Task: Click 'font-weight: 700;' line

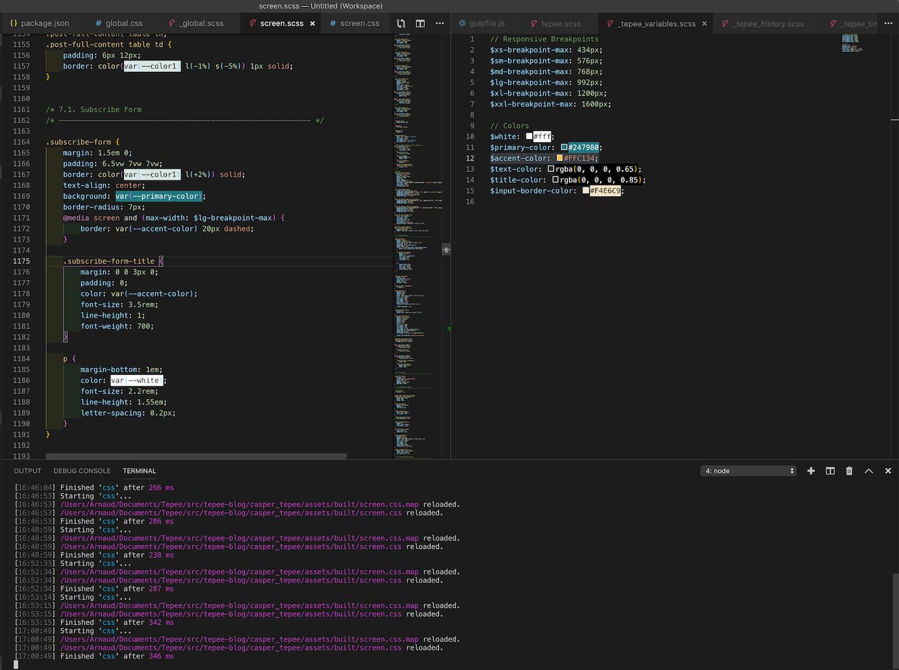Action: click(x=117, y=326)
